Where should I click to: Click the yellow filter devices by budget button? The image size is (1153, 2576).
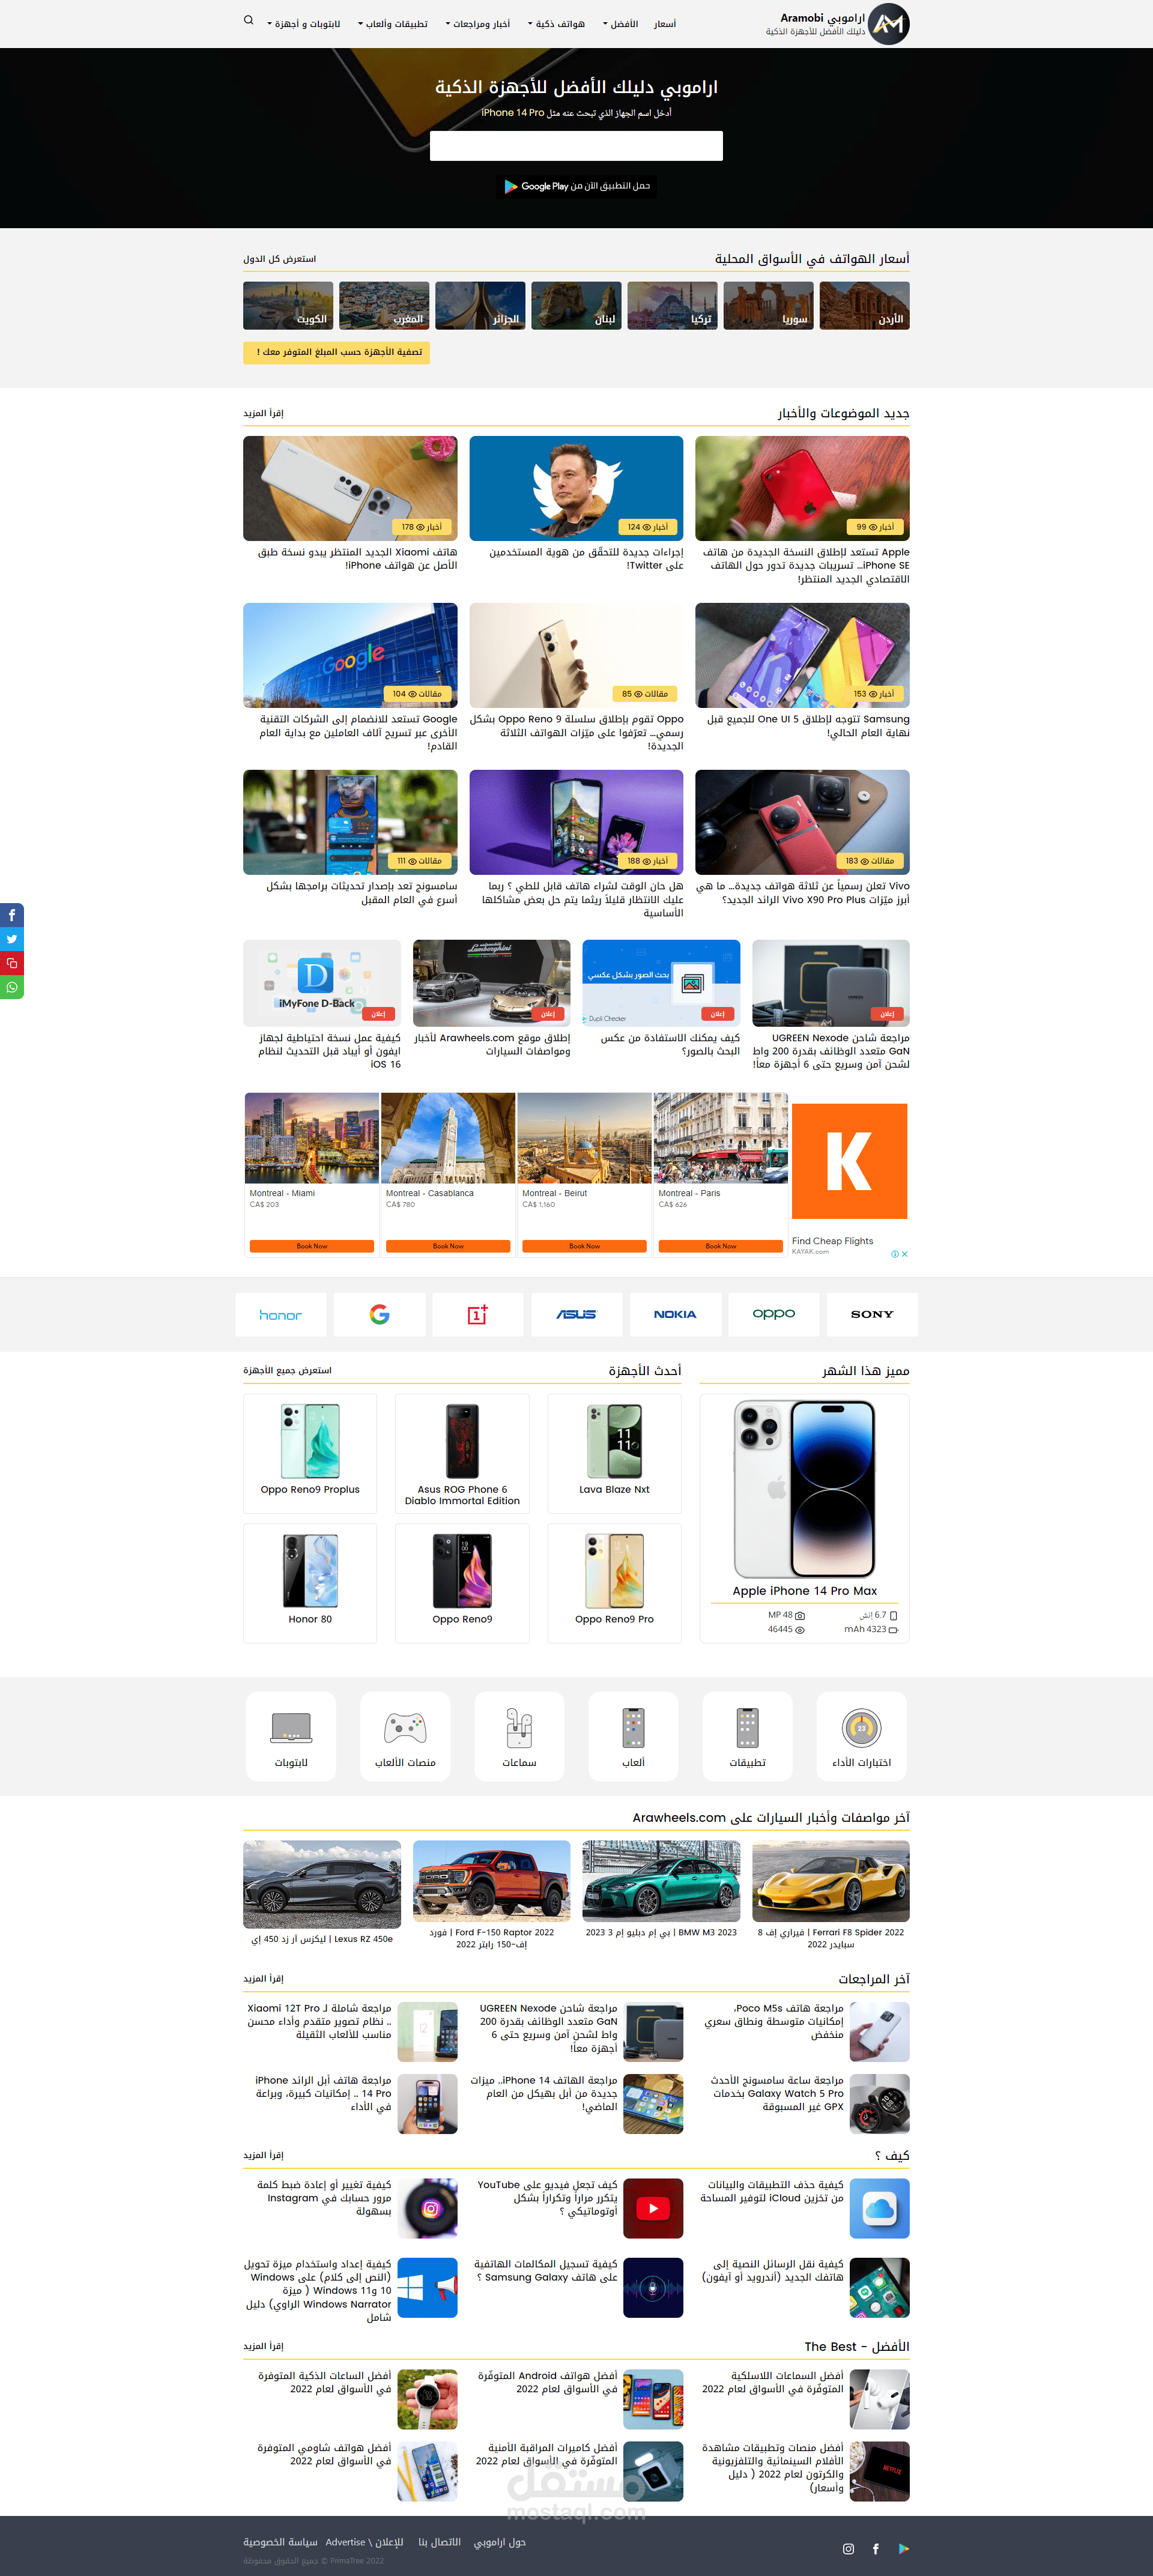[x=336, y=352]
